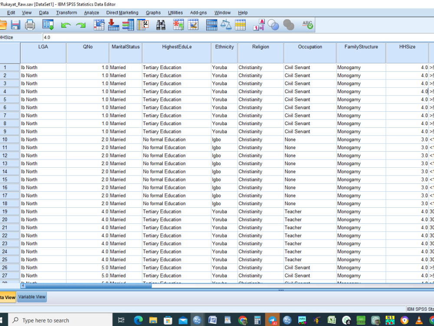Click the horizontal scrollbar left arrow
The height and width of the screenshot is (326, 434).
pyautogui.click(x=23, y=286)
